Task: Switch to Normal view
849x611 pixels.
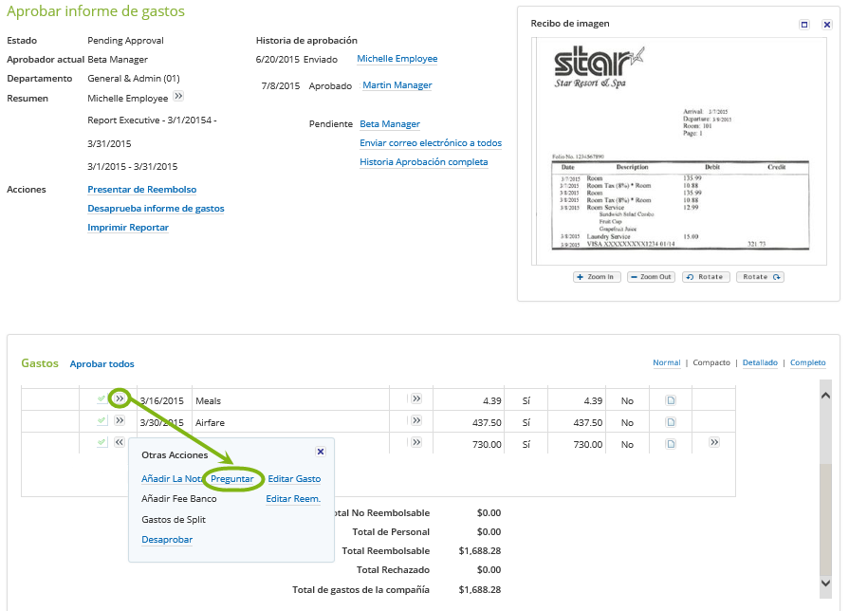Action: 667,362
